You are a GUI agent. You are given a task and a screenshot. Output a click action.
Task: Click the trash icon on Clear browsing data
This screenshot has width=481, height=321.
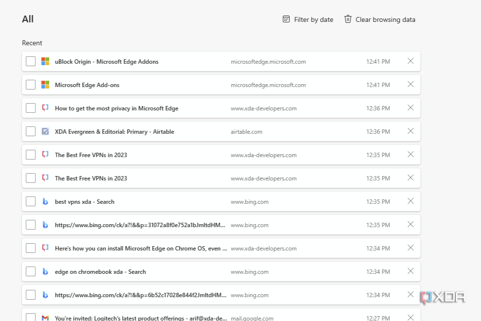coord(348,19)
